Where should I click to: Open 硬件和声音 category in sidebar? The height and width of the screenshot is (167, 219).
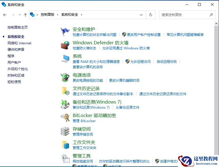tap(16, 49)
